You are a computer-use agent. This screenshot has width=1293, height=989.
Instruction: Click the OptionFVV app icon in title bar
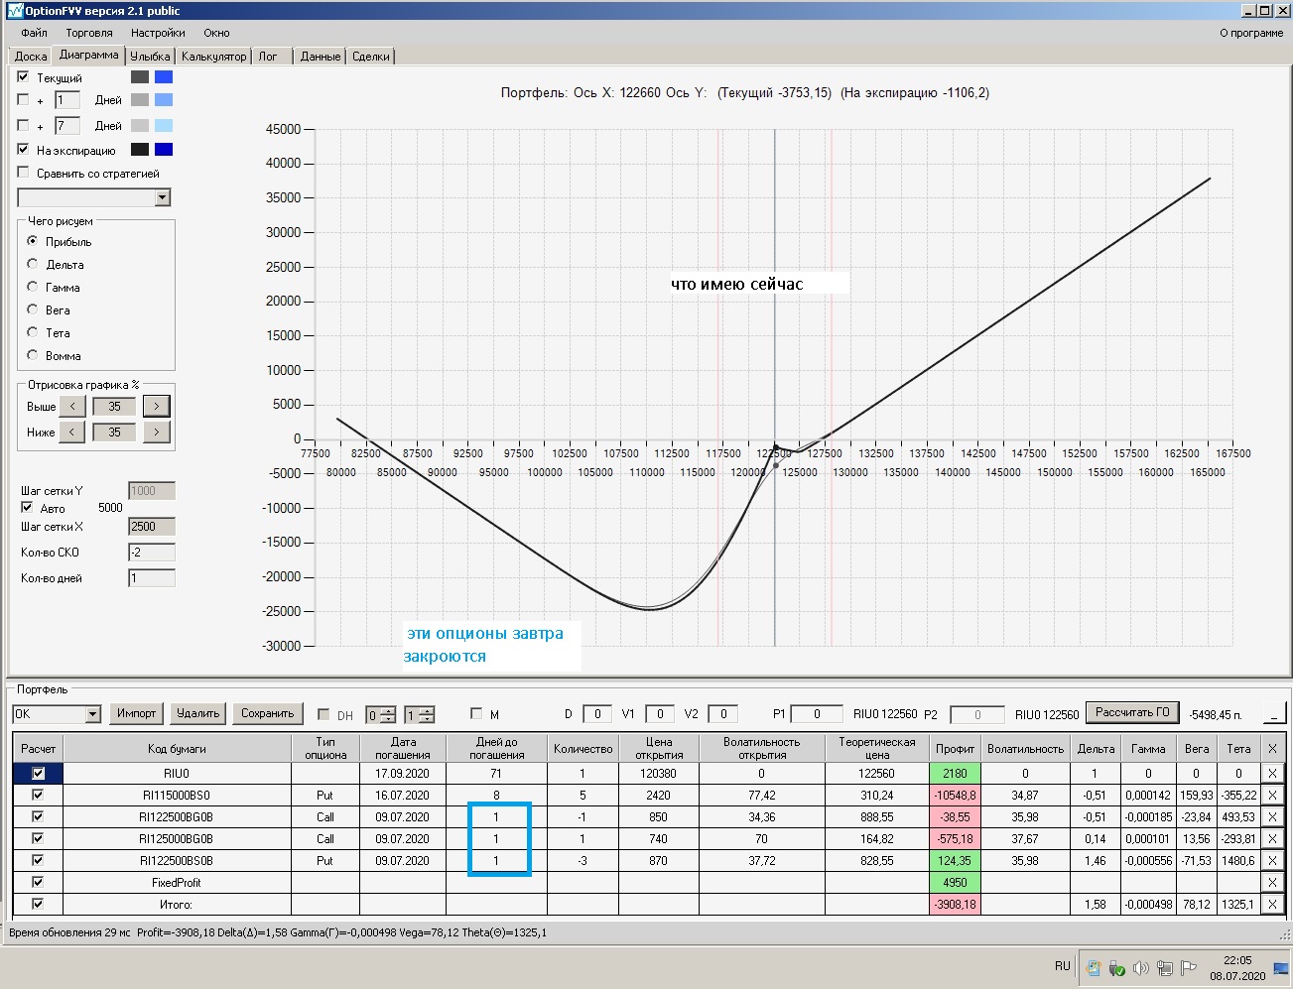[x=14, y=10]
